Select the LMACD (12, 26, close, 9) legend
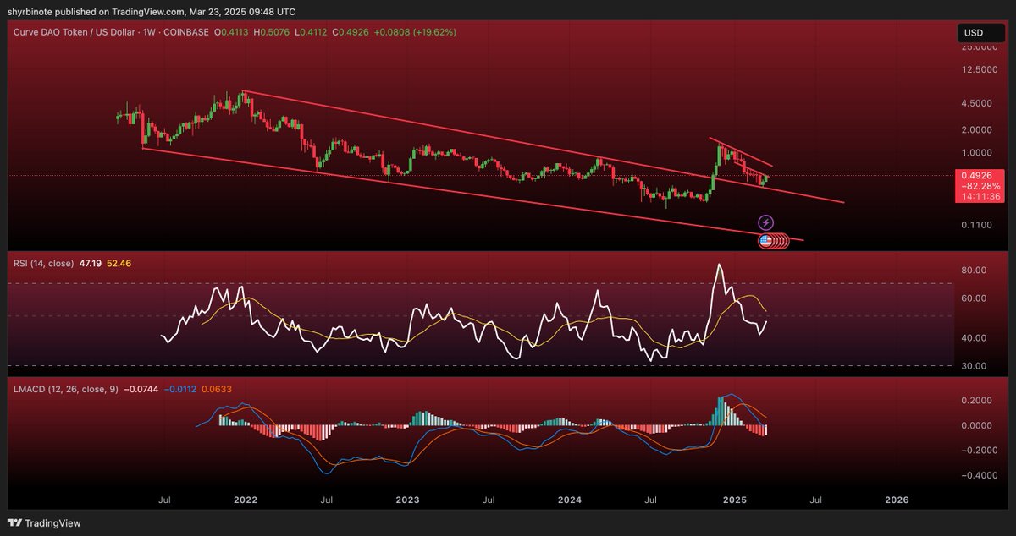The image size is (1016, 536). coord(65,389)
